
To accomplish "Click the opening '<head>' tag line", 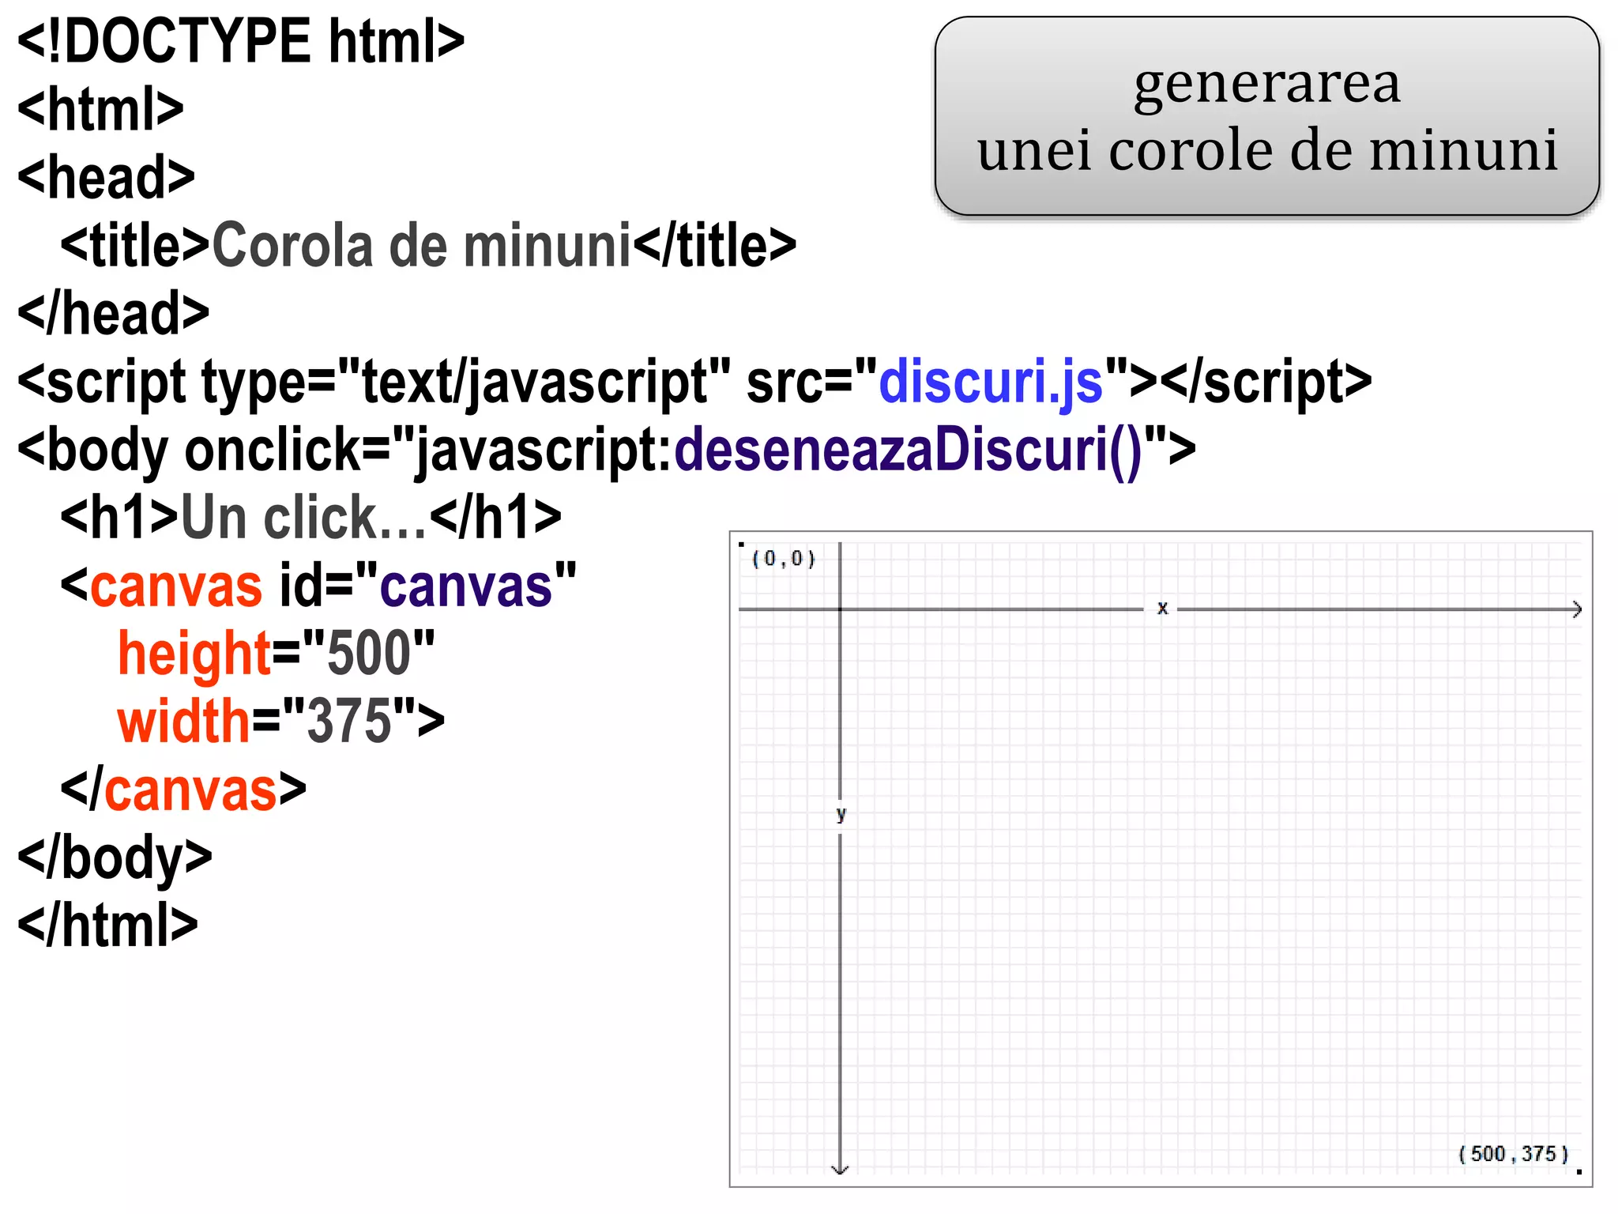I will [106, 177].
